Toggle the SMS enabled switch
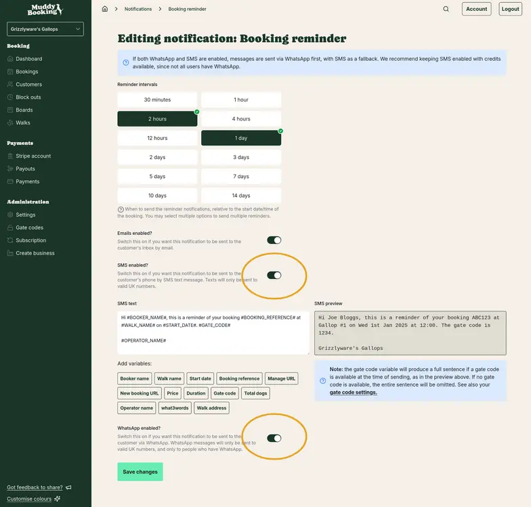 (274, 275)
